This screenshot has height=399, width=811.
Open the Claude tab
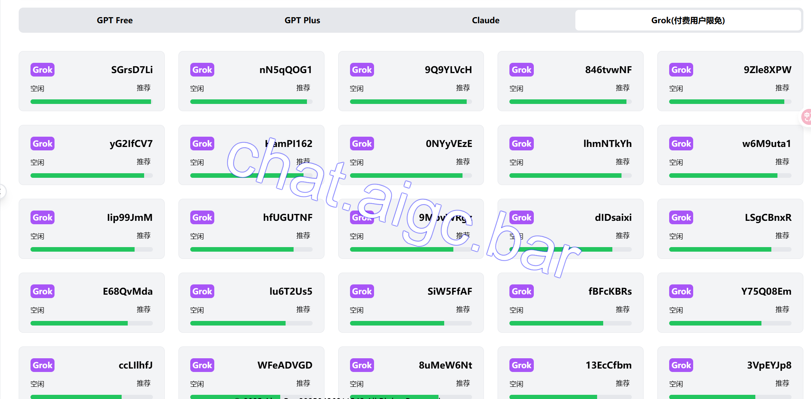click(x=485, y=20)
